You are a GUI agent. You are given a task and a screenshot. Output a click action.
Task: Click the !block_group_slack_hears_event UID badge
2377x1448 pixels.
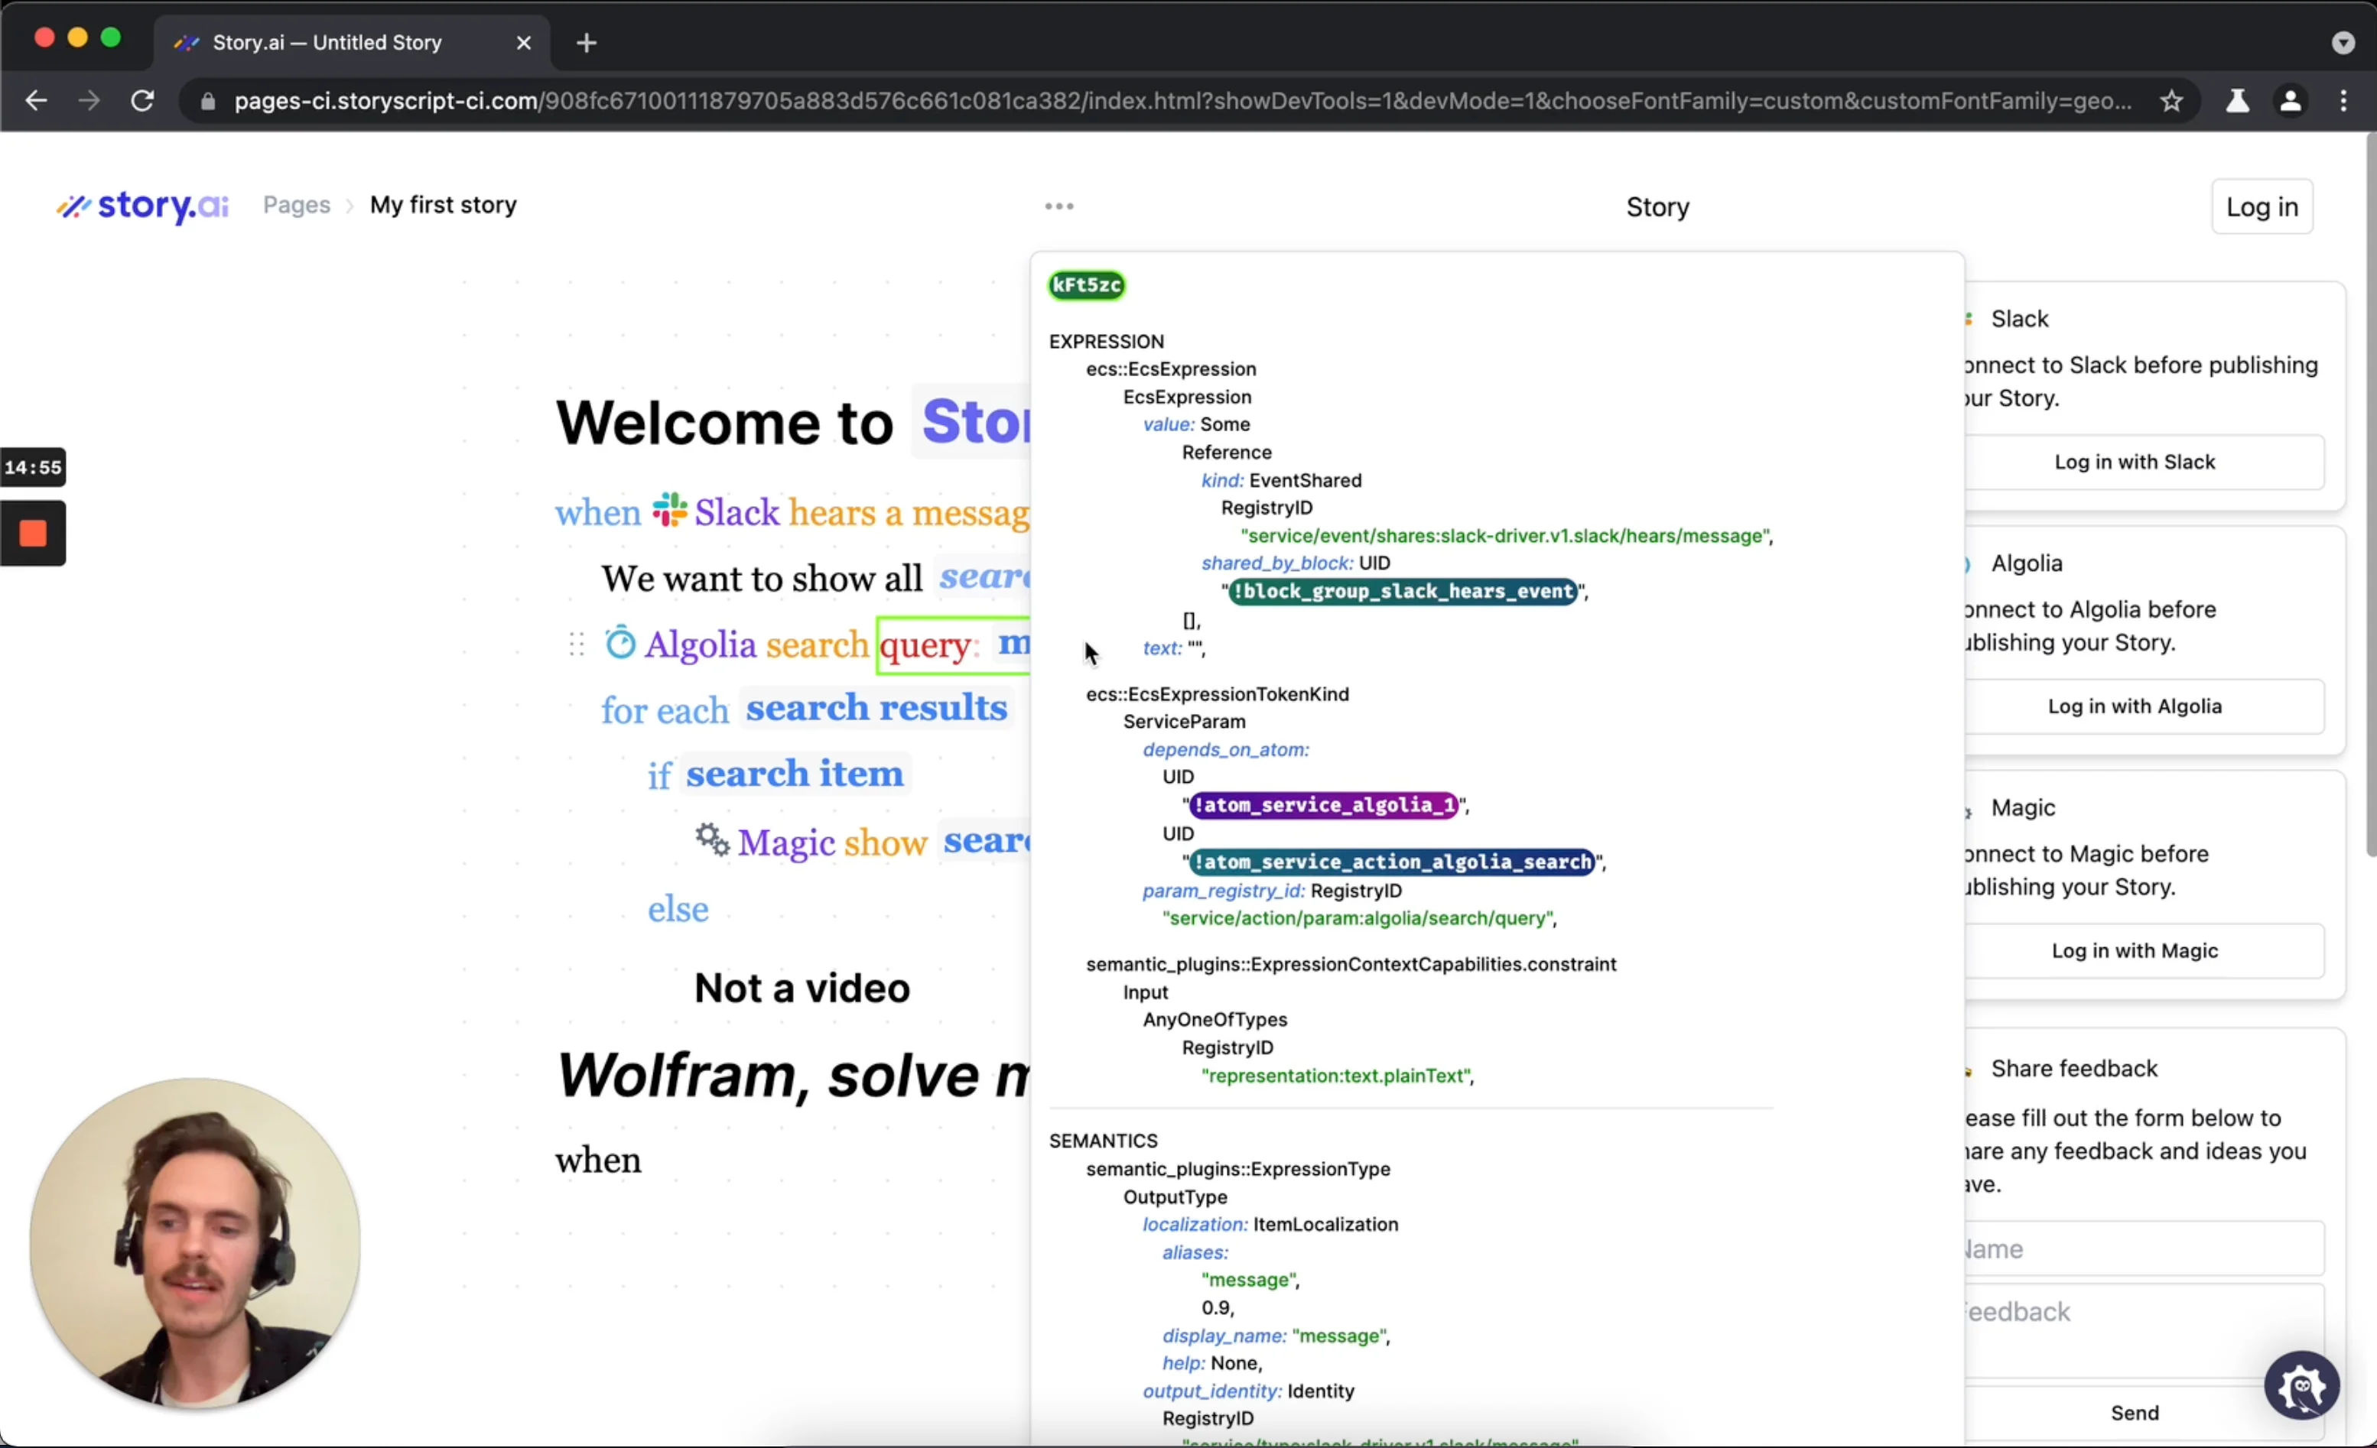(1403, 591)
